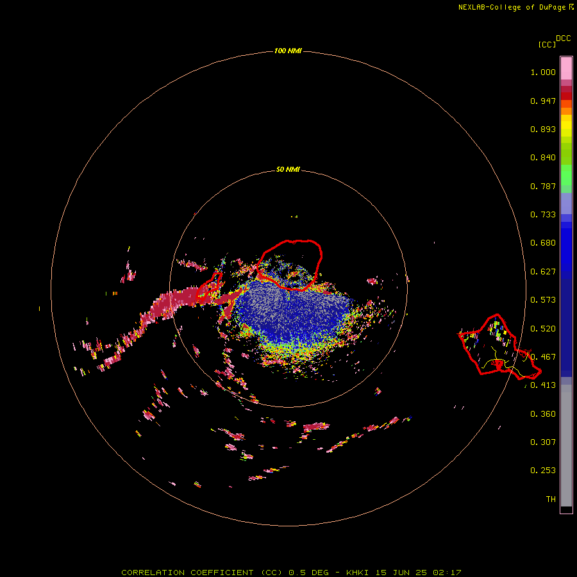Click the 0.573 scale value
The width and height of the screenshot is (577, 577).
coord(543,300)
